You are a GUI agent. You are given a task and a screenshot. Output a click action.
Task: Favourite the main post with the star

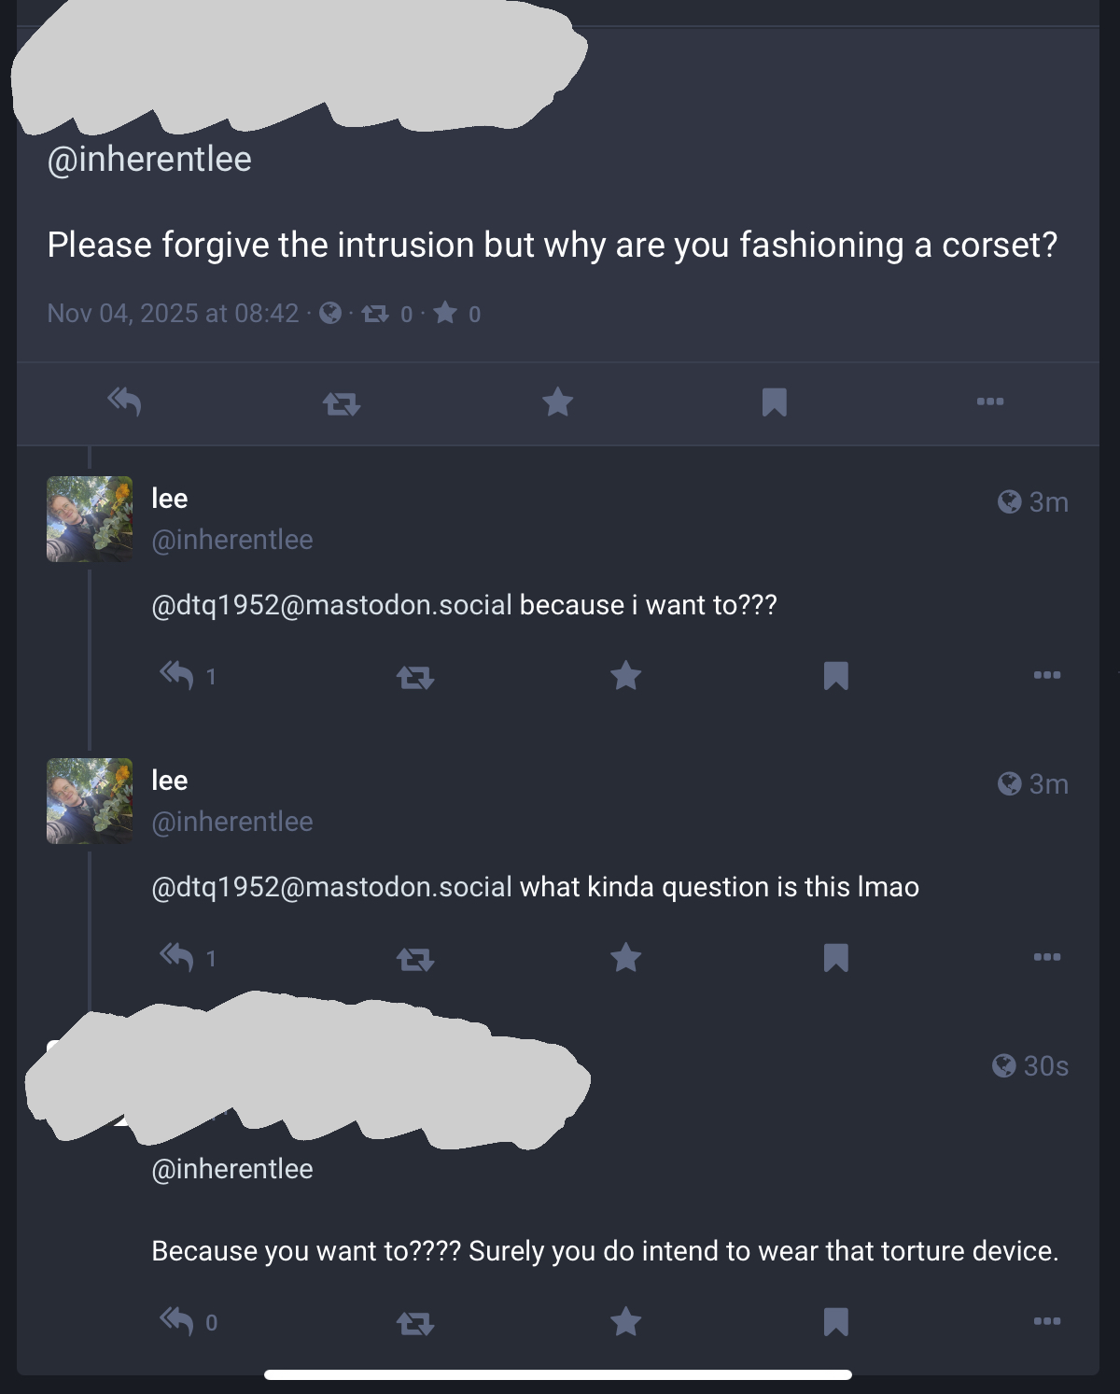pos(557,401)
